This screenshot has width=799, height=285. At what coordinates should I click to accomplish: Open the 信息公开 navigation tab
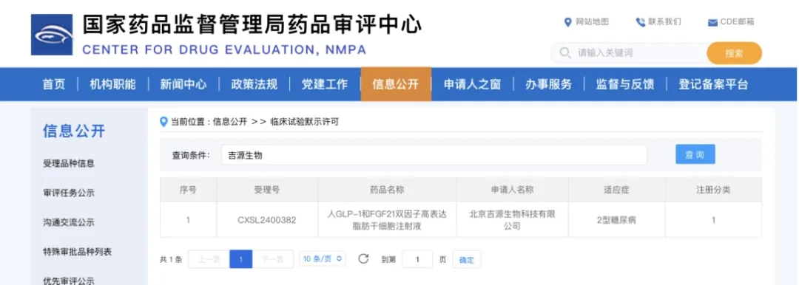pyautogui.click(x=395, y=84)
